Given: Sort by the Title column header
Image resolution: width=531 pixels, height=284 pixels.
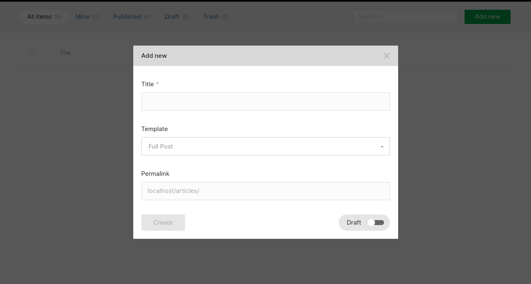Looking at the screenshot, I should [65, 53].
